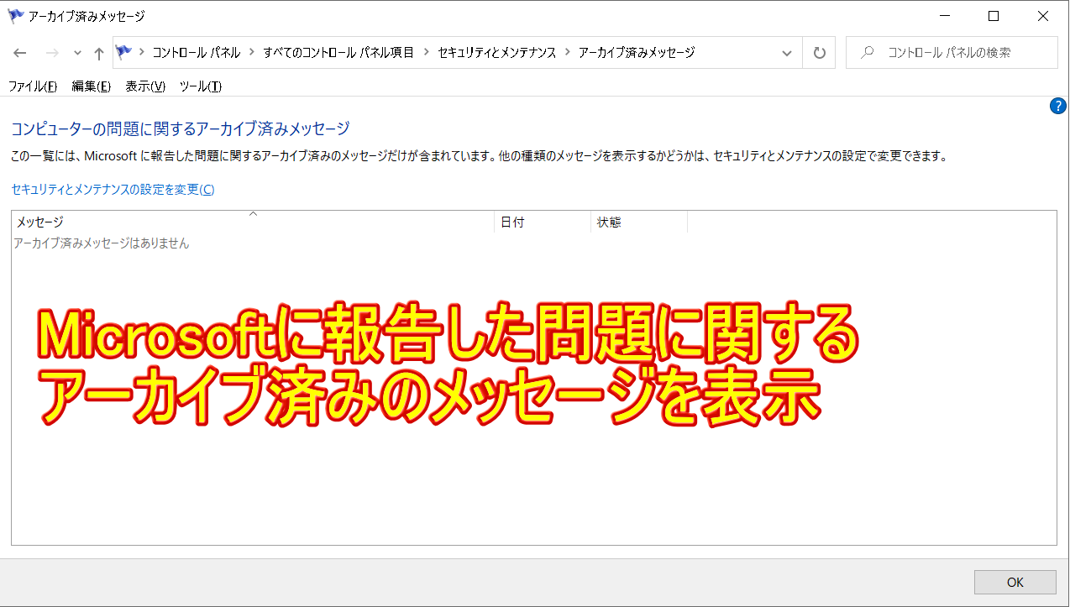Open the ファイル menu
The width and height of the screenshot is (1070, 607).
(x=31, y=86)
